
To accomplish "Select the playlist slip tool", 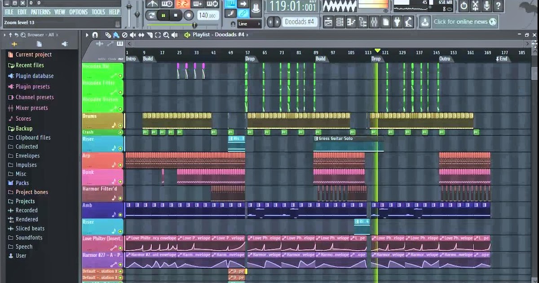I will [x=141, y=35].
